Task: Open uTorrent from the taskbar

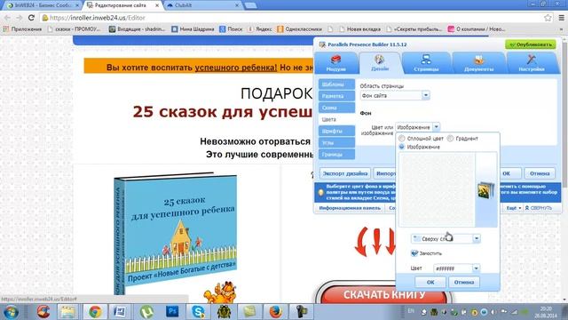Action: click(146, 312)
